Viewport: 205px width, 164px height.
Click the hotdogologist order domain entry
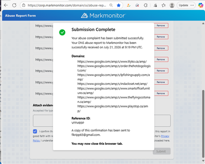click(114, 68)
